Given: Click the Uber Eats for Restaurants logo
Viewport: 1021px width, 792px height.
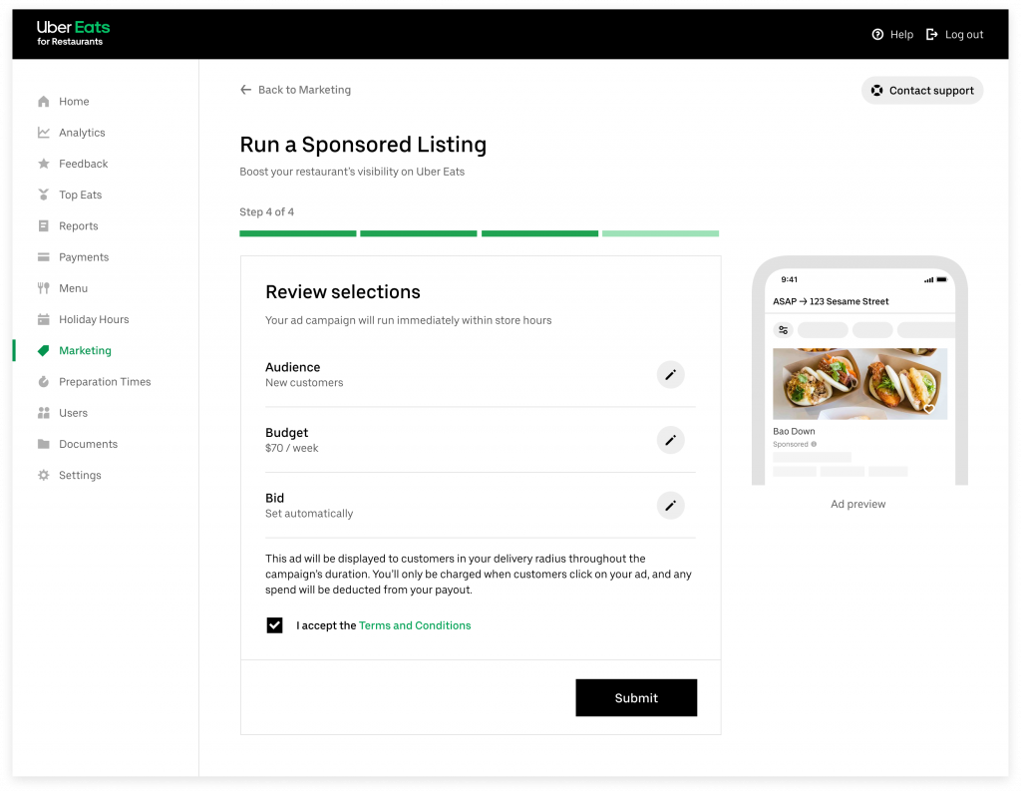Looking at the screenshot, I should pyautogui.click(x=73, y=33).
